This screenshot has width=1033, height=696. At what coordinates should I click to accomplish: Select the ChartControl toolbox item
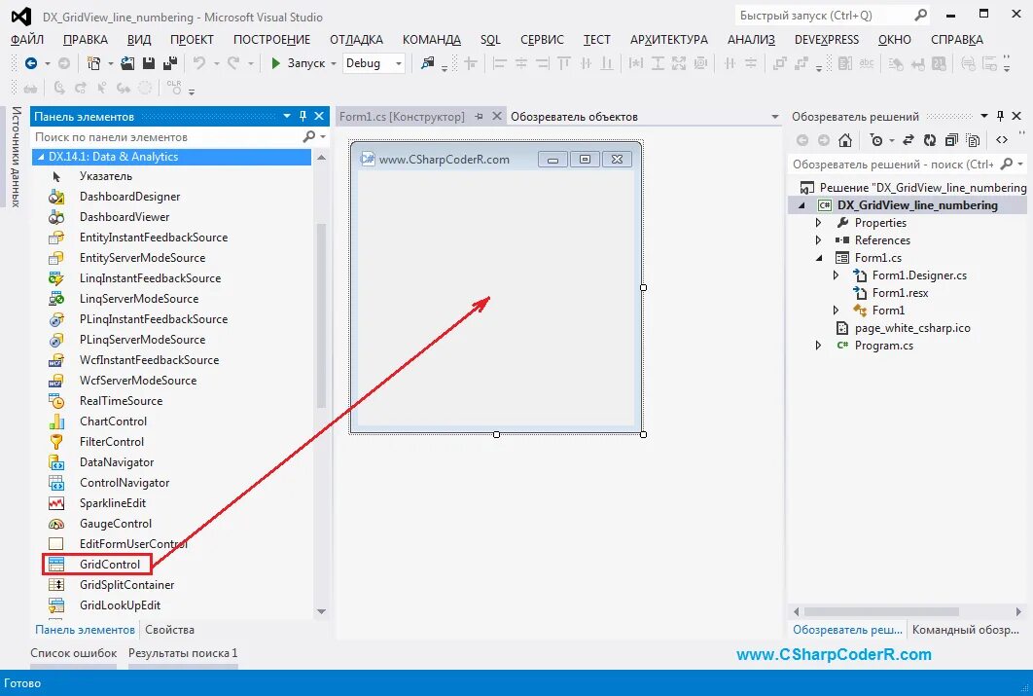pyautogui.click(x=113, y=421)
